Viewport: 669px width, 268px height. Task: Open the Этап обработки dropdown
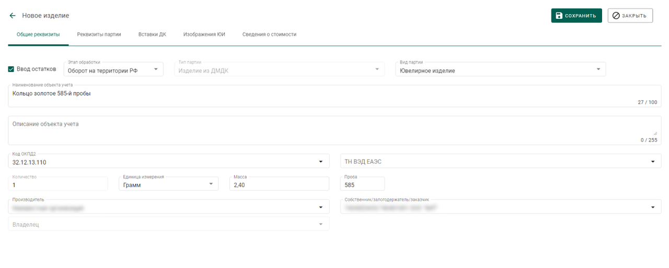click(x=113, y=69)
